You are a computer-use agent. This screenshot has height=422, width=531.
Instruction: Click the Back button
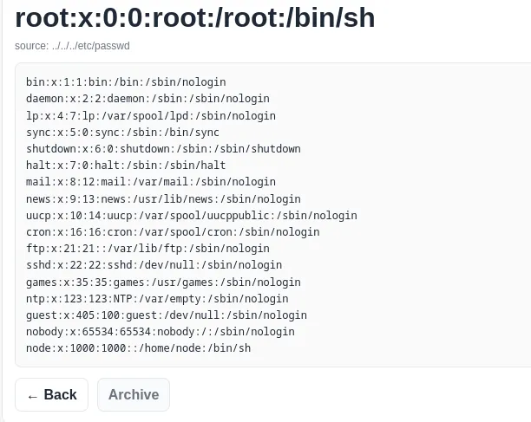pyautogui.click(x=51, y=394)
